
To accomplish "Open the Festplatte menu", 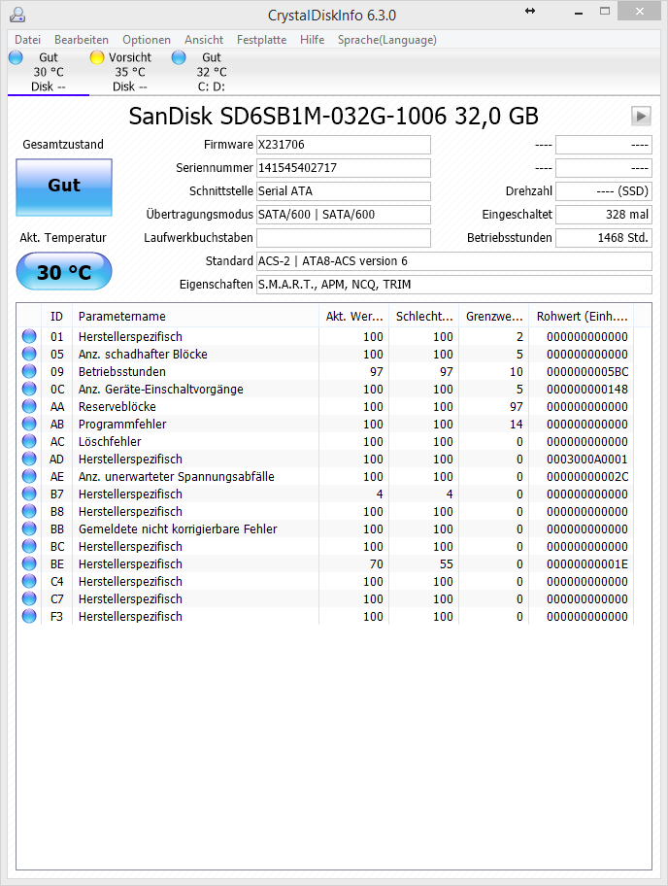I will [261, 40].
